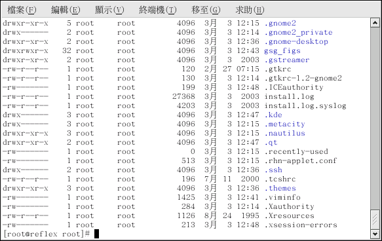The image size is (382, 241).
Task: Open the 編輯(E) menu
Action: tap(66, 10)
